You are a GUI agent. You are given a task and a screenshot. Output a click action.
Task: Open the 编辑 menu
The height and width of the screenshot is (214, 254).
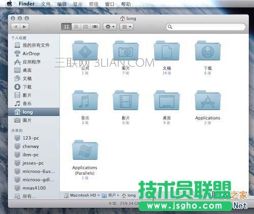coord(61,4)
